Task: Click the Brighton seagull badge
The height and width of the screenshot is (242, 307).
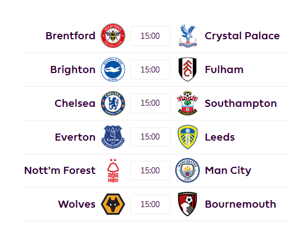Action: click(113, 69)
